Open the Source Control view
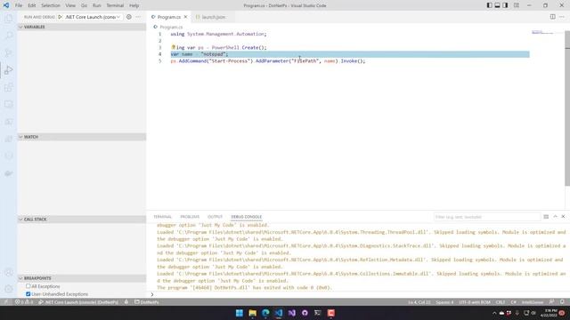The image size is (570, 320). 9,52
